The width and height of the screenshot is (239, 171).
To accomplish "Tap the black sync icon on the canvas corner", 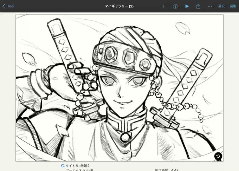I will coord(218,156).
